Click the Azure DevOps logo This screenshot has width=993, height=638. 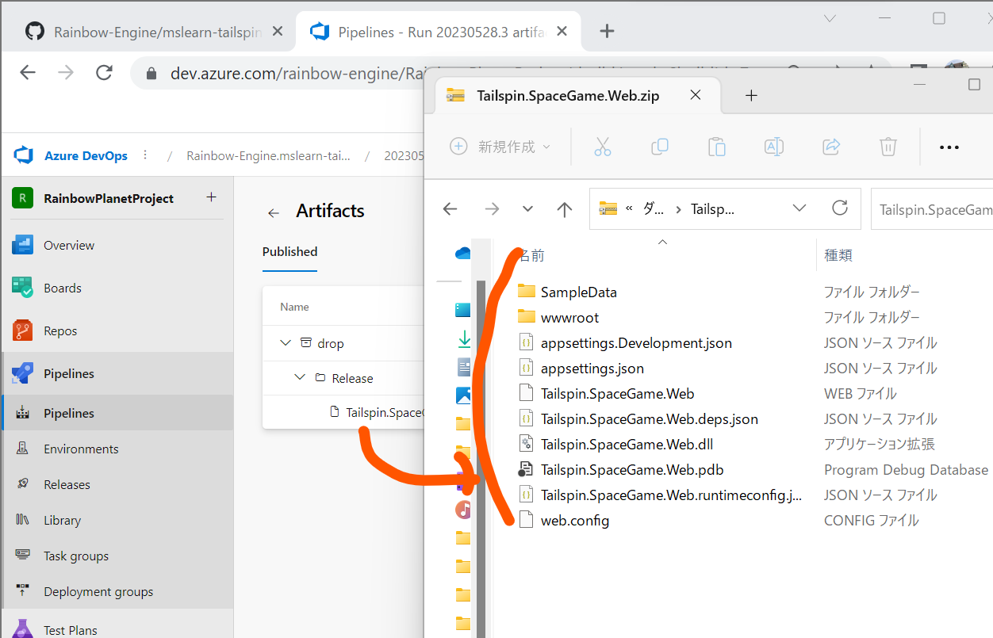[x=23, y=155]
